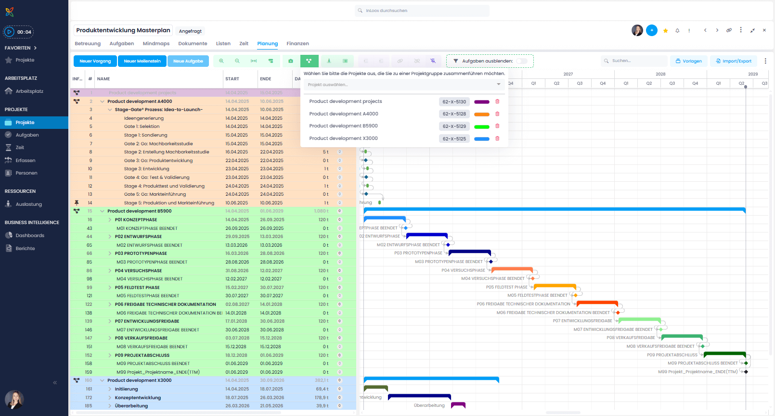Click the fit-to-width timeline icon
This screenshot has width=775, height=416.
(x=254, y=61)
